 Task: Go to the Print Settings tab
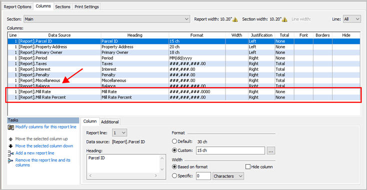point(86,7)
